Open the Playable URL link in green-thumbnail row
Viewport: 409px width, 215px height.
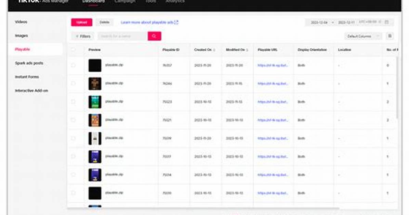point(273,102)
